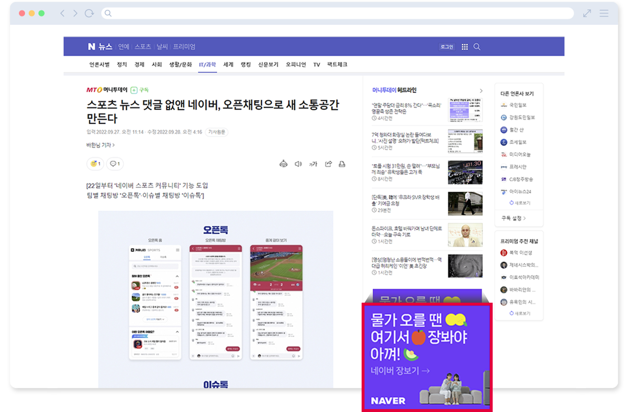631x412 pixels.
Task: Open the 기사원문 original article link
Action: coord(216,132)
